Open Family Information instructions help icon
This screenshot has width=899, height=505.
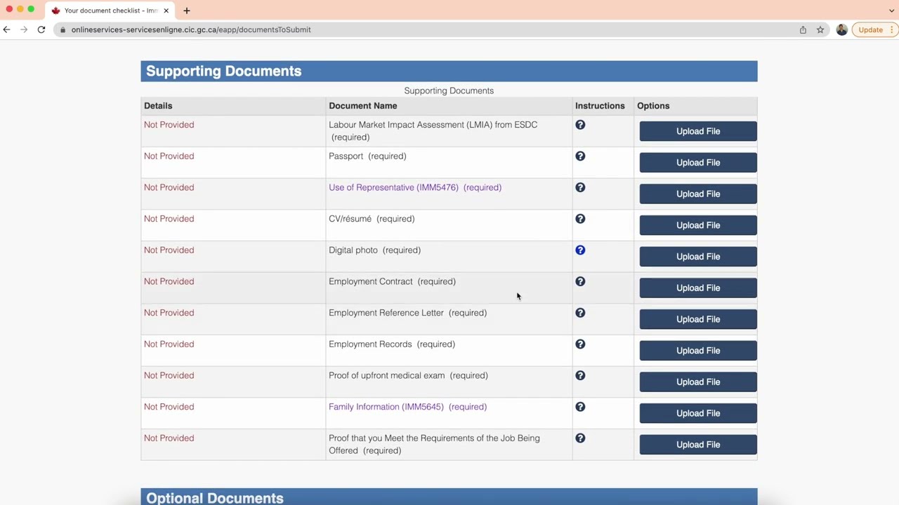[x=580, y=407]
